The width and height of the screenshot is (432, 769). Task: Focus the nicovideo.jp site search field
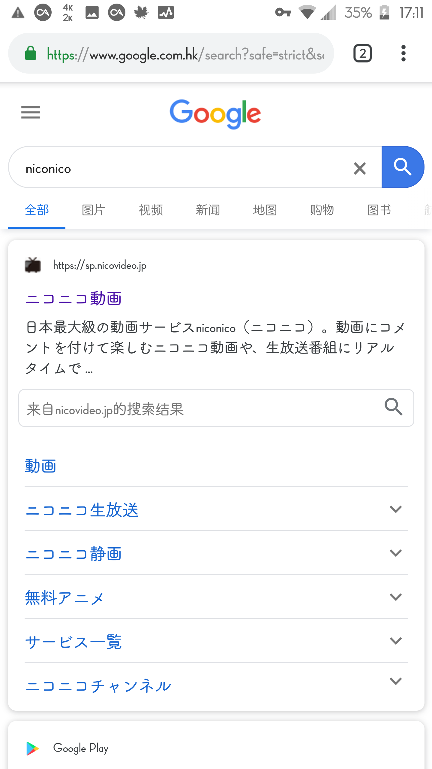(x=195, y=409)
